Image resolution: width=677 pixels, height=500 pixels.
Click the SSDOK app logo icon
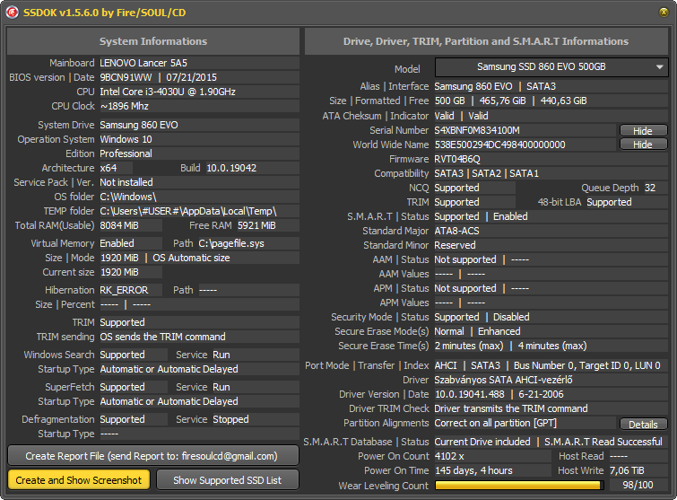(x=12, y=13)
